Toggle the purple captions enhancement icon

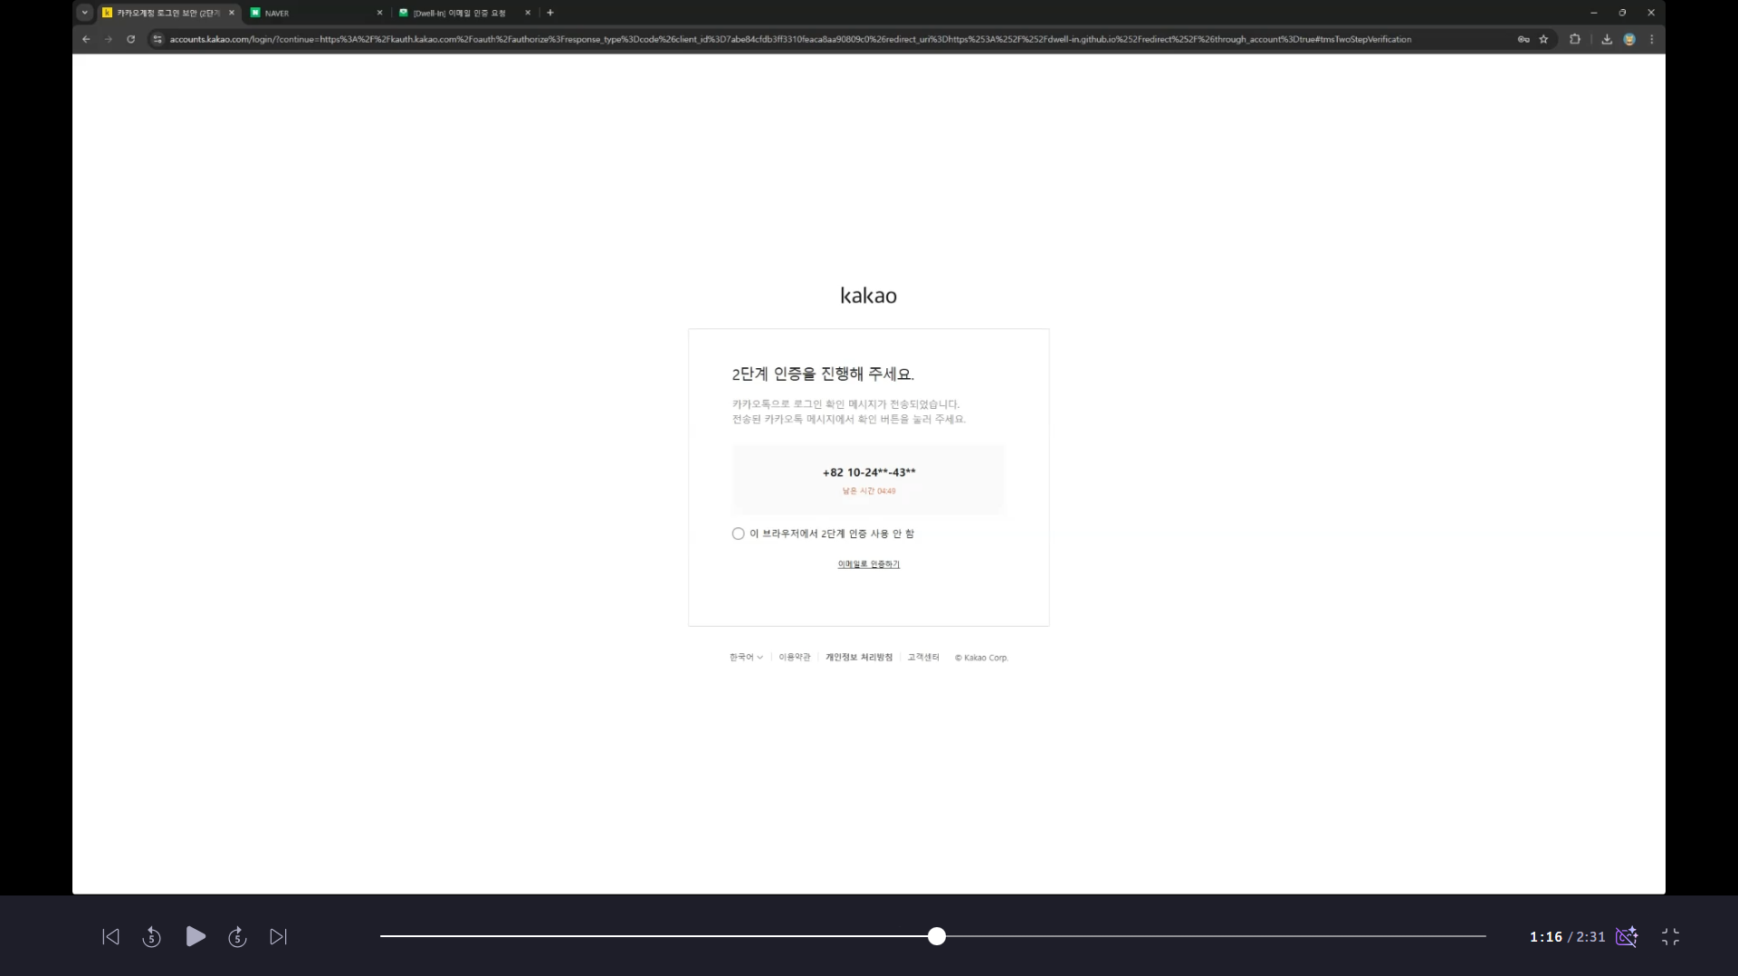coord(1627,936)
